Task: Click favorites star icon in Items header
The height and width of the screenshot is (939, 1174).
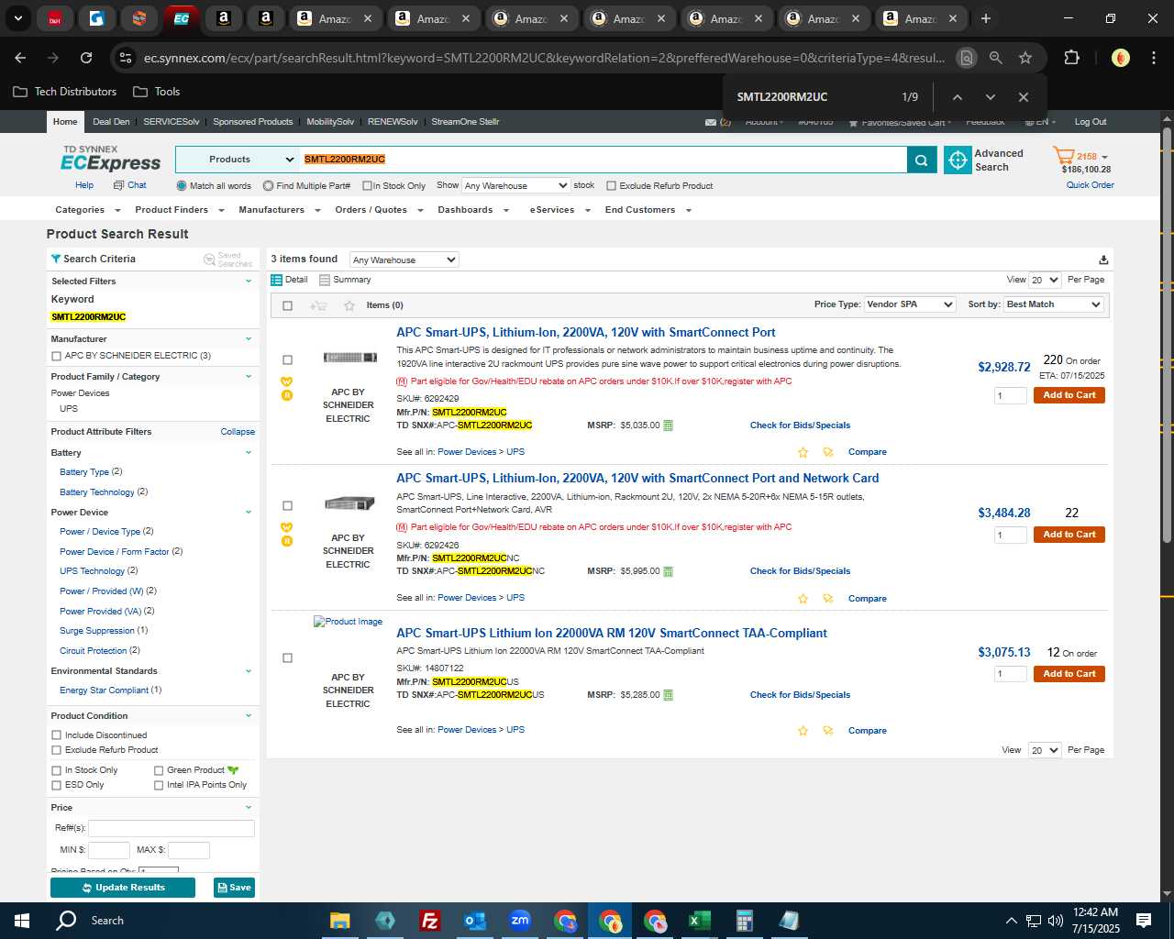Action: pos(349,305)
